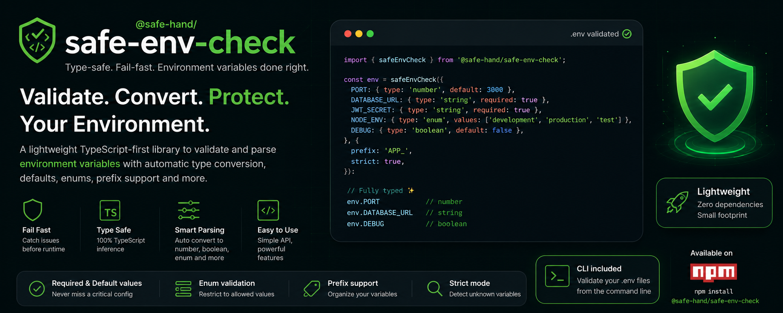Screen dimensions: 783x313
Task: Click the import statement code line
Action: point(454,60)
